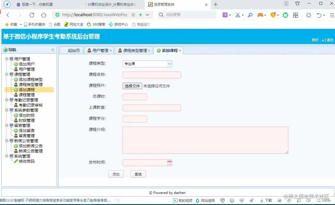Click the 课程名称 input field
The height and width of the screenshot is (205, 335).
(x=152, y=75)
